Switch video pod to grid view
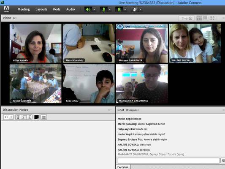The width and height of the screenshot is (225, 169). click(x=199, y=18)
